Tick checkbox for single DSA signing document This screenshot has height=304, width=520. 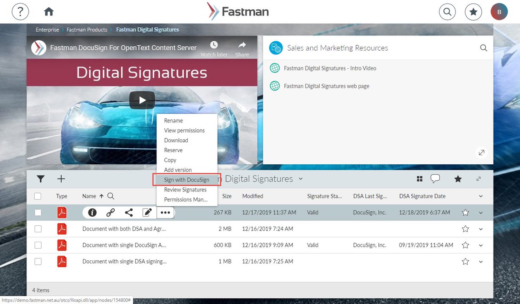(38, 261)
